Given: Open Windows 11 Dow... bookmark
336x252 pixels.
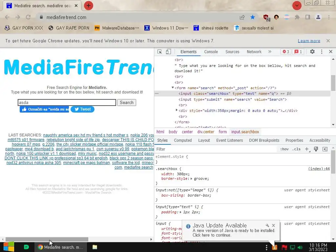Looking at the screenshot, I should click(x=166, y=28).
